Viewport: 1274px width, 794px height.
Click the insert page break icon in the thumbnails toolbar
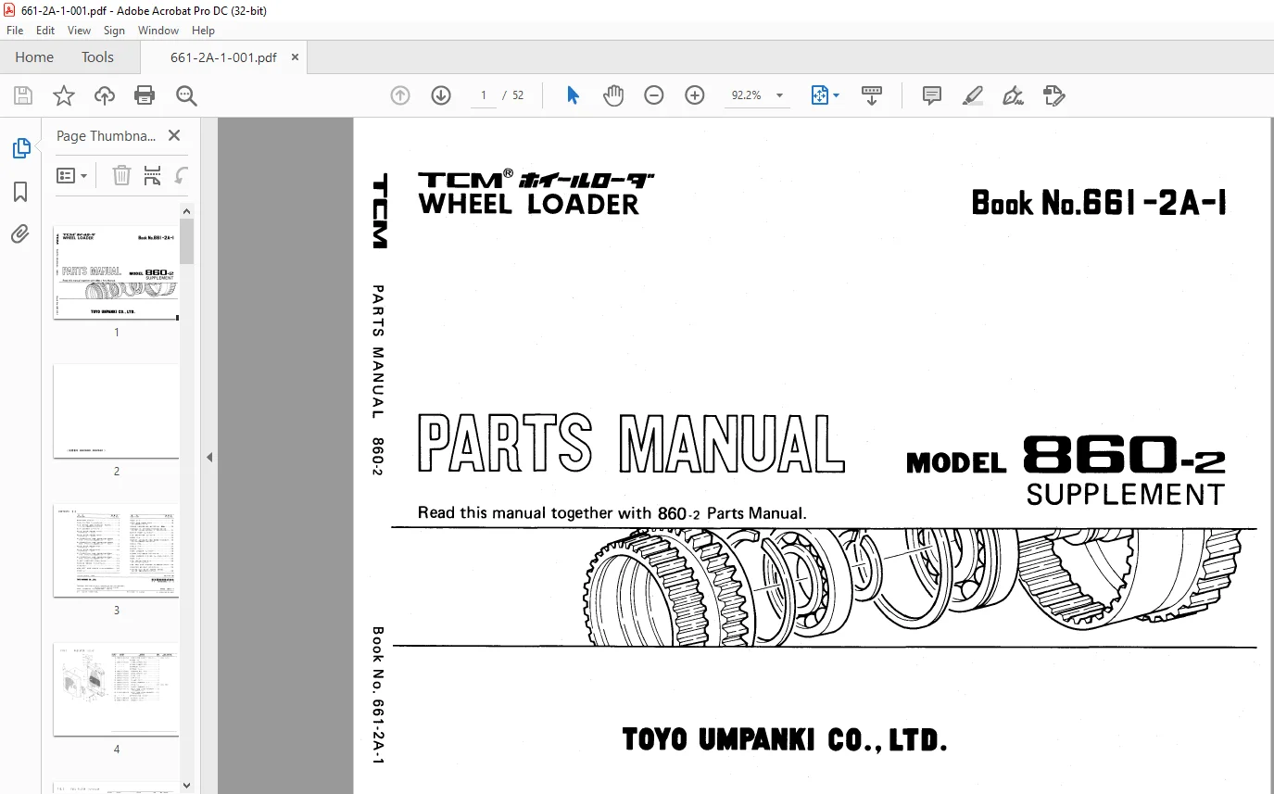(153, 175)
